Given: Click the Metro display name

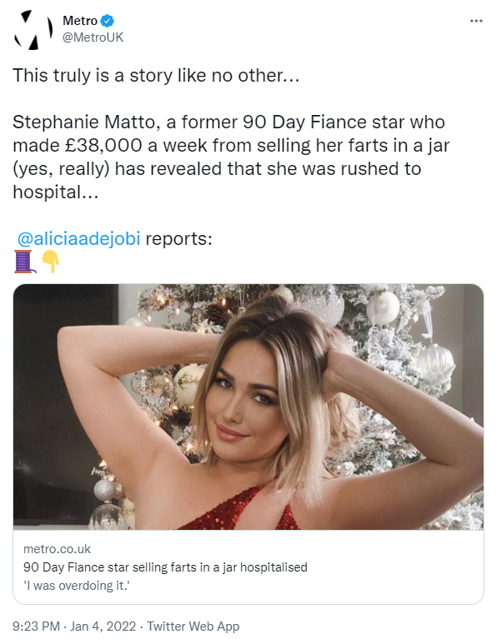Looking at the screenshot, I should tap(80, 20).
